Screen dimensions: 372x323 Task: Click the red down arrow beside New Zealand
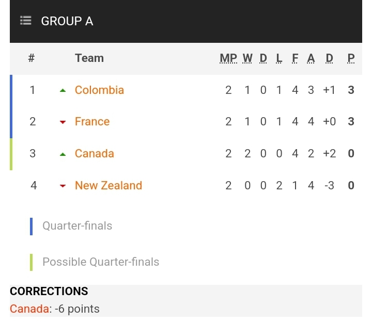63,186
